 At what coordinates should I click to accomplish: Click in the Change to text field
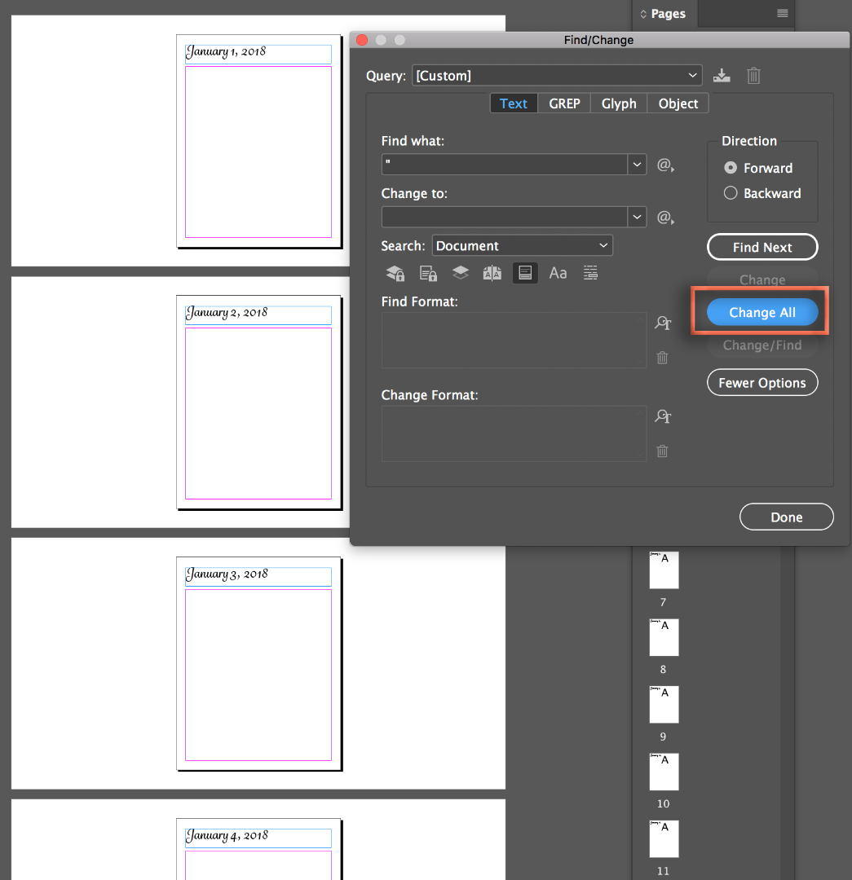tap(505, 217)
